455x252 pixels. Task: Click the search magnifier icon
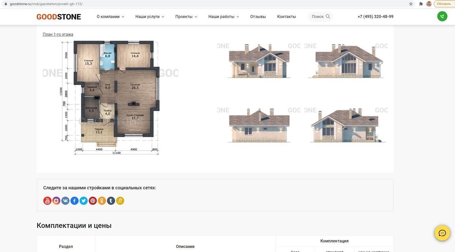(x=328, y=16)
